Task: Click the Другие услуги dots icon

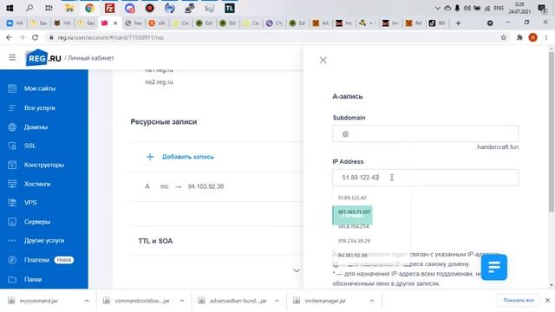Action: 12,241
